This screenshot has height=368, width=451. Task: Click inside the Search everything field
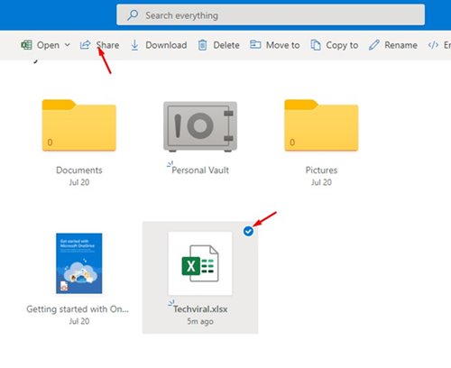click(x=271, y=14)
